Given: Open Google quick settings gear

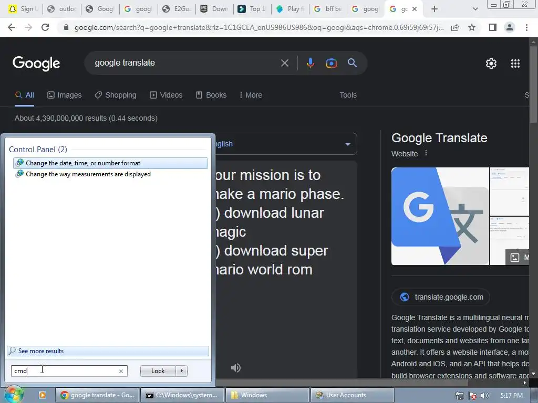Looking at the screenshot, I should pyautogui.click(x=491, y=63).
